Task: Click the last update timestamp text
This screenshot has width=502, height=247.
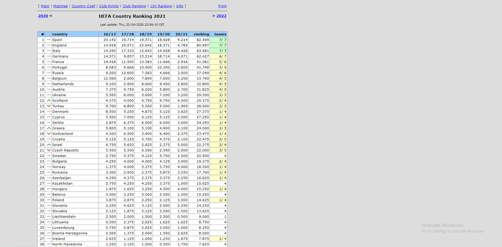Action: (x=132, y=24)
